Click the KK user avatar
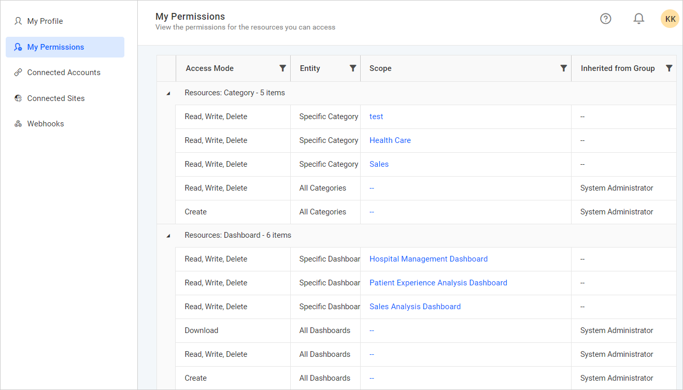The image size is (683, 390). 670,18
